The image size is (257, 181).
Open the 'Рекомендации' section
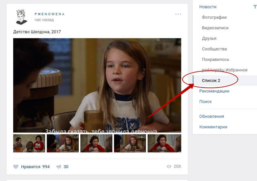point(214,91)
